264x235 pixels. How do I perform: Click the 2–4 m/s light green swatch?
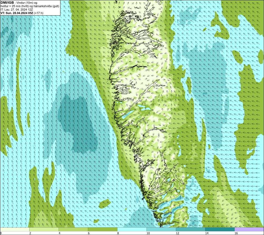[x=44, y=229]
